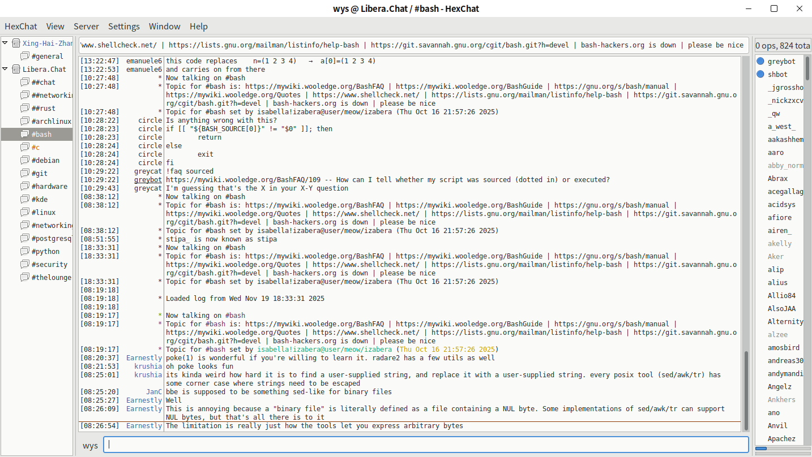
Task: Click the Xing-Hai-Zhan server icon
Action: click(16, 43)
